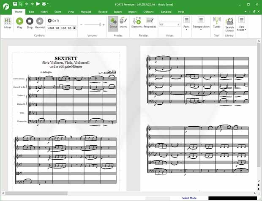262x201 pixels.
Task: Stop playback with the Stop button
Action: [x=30, y=23]
